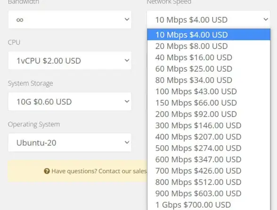This screenshot has height=210, width=277.
Task: Open the CPU 1vCPU dropdown
Action: [70, 60]
